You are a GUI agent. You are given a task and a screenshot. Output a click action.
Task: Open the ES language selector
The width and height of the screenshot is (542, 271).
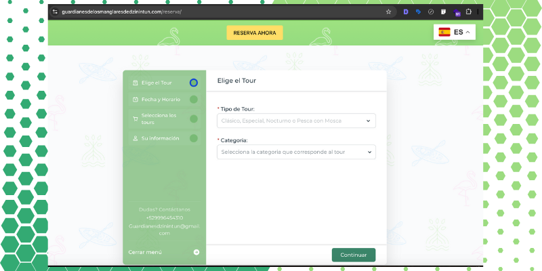tap(455, 32)
